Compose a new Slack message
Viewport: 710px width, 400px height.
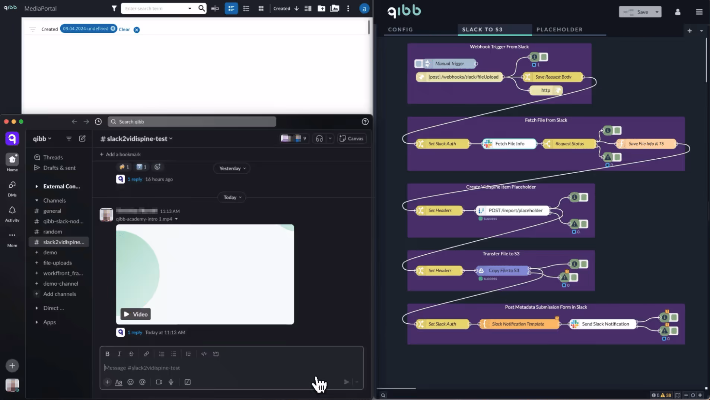tap(82, 139)
